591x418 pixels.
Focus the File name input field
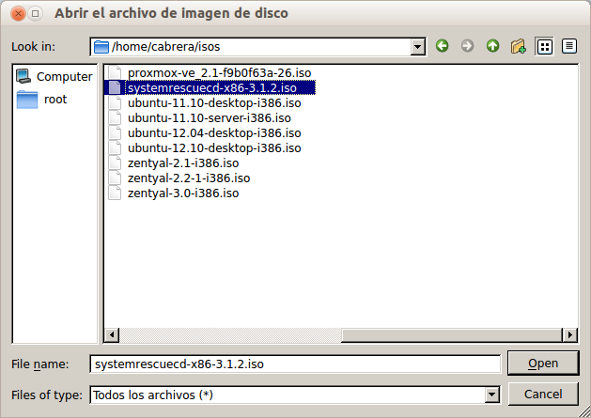[x=295, y=364]
